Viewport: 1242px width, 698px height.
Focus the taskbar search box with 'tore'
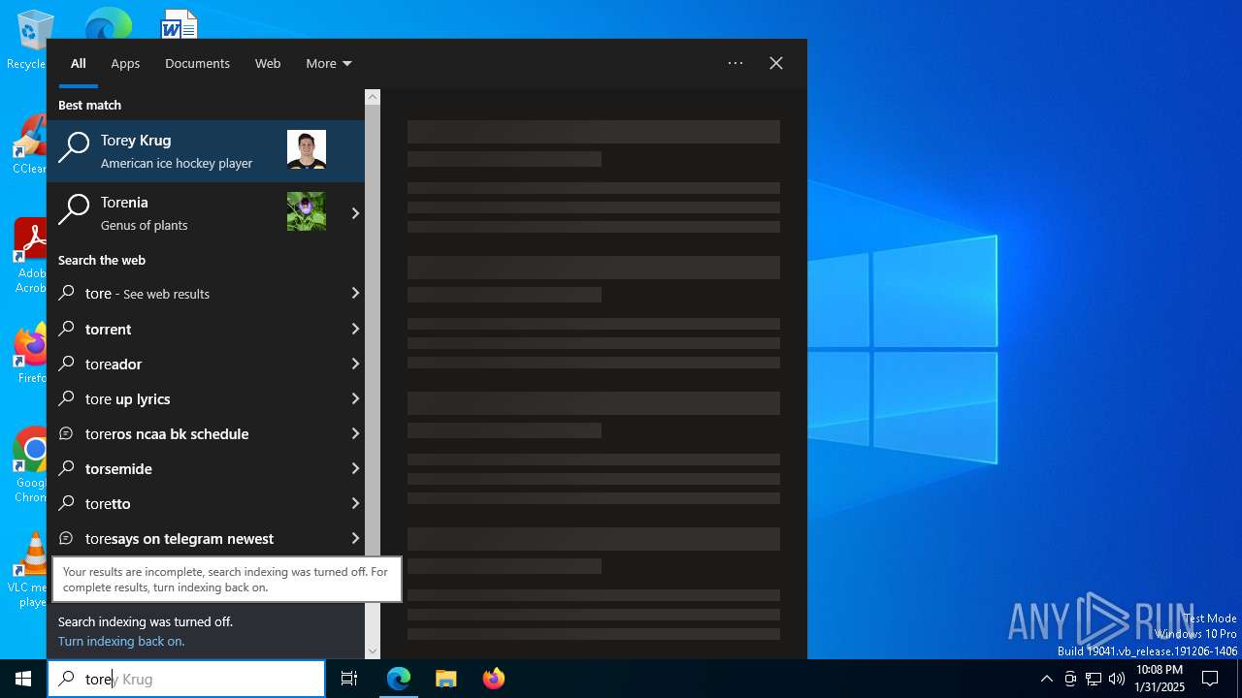tap(186, 679)
